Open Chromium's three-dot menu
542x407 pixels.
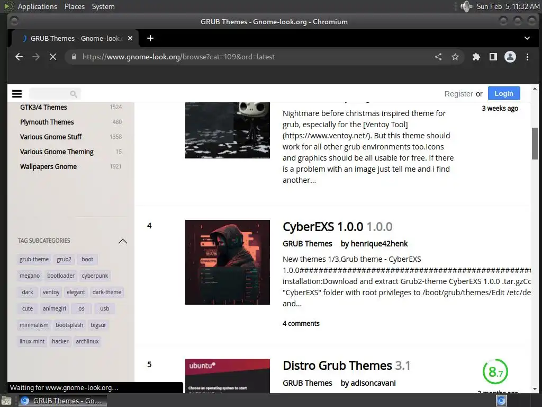527,57
